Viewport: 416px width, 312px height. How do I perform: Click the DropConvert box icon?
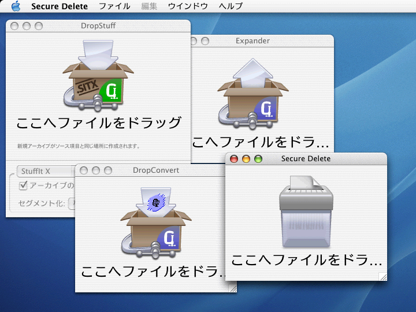(x=156, y=223)
